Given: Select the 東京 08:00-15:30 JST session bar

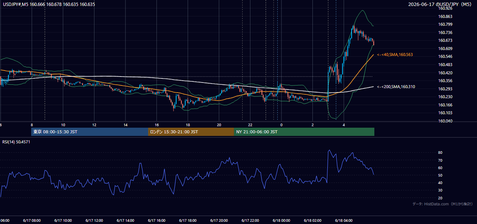Looking at the screenshot, I should 90,132.
